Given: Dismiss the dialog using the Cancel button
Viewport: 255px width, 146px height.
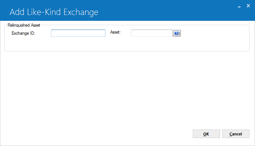Looking at the screenshot, I should (x=236, y=134).
